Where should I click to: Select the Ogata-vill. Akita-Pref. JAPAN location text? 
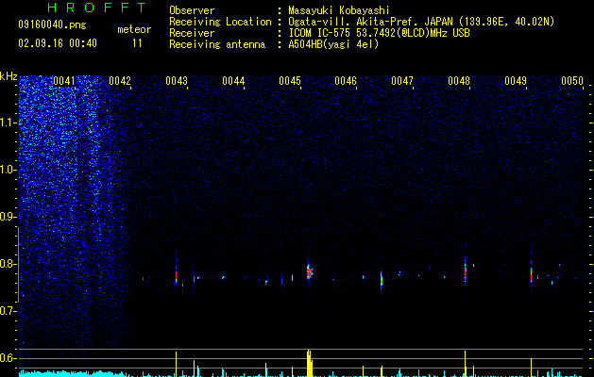tap(421, 22)
